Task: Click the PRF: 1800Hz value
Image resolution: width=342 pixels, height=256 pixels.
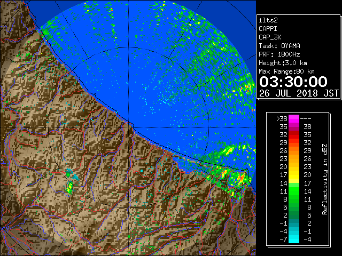Action: click(279, 54)
